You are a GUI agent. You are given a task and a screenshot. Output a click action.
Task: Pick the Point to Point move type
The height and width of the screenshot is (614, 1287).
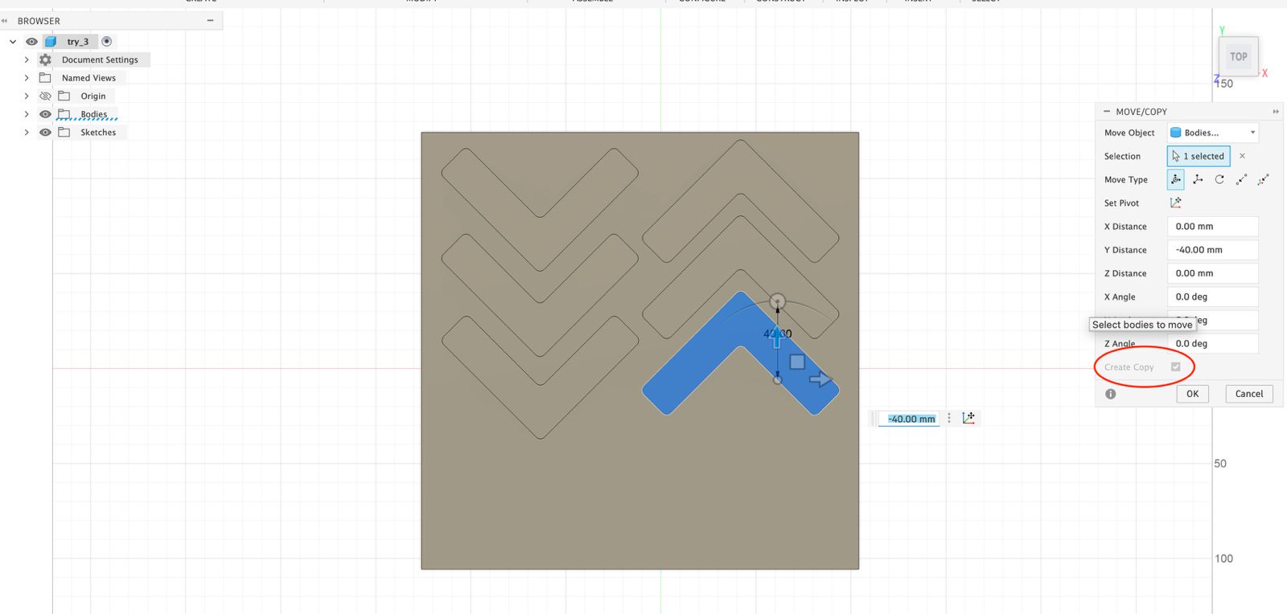pos(1241,179)
